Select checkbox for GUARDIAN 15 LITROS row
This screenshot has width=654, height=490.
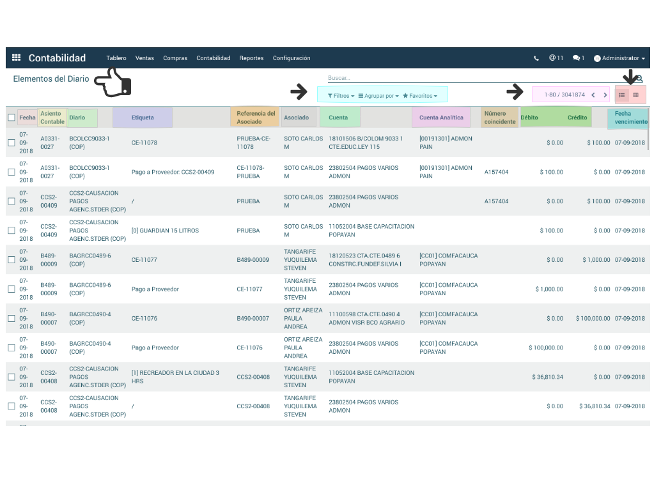[x=12, y=231]
